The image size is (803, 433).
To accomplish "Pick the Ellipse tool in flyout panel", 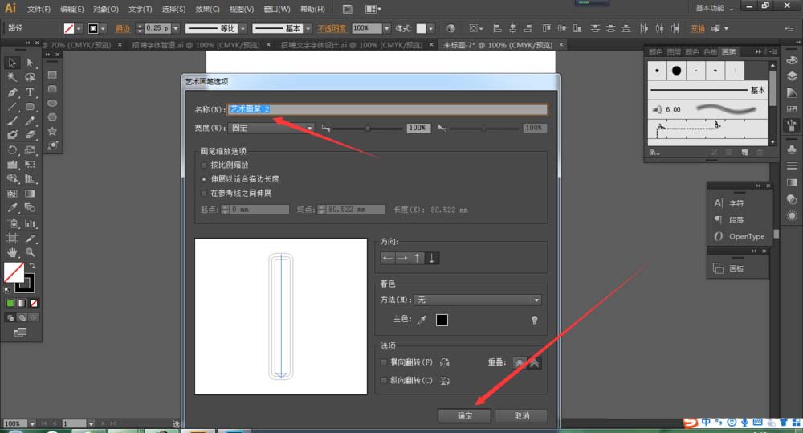I will (52, 103).
